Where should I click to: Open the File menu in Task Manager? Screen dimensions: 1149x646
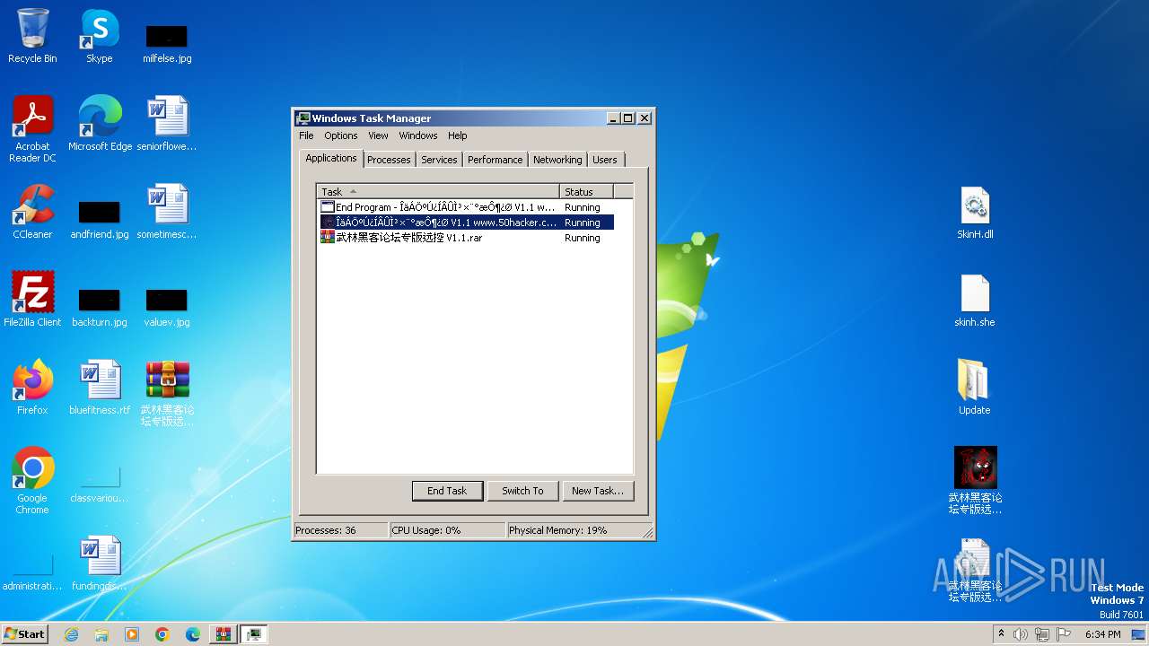tap(306, 135)
